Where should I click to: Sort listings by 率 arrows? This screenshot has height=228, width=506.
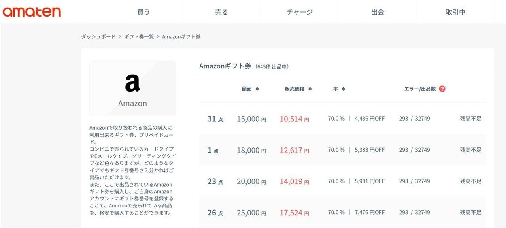point(343,89)
